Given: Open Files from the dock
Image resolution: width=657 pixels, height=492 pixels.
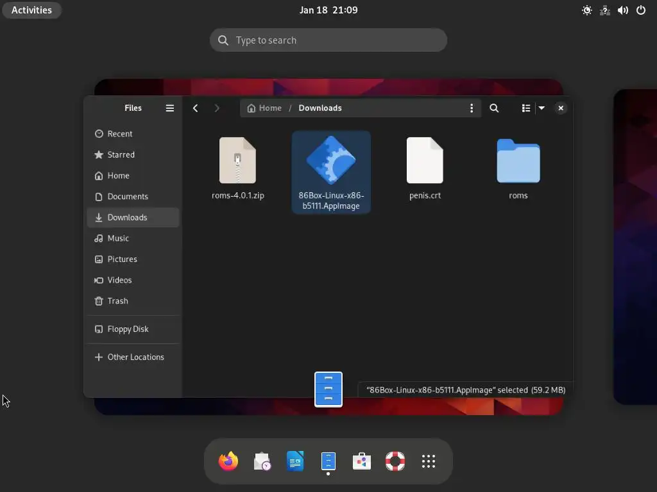Looking at the screenshot, I should point(328,461).
